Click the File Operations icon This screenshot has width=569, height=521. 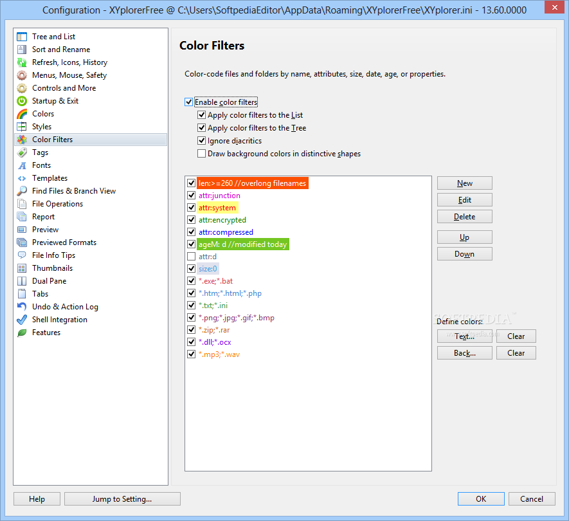[x=22, y=204]
